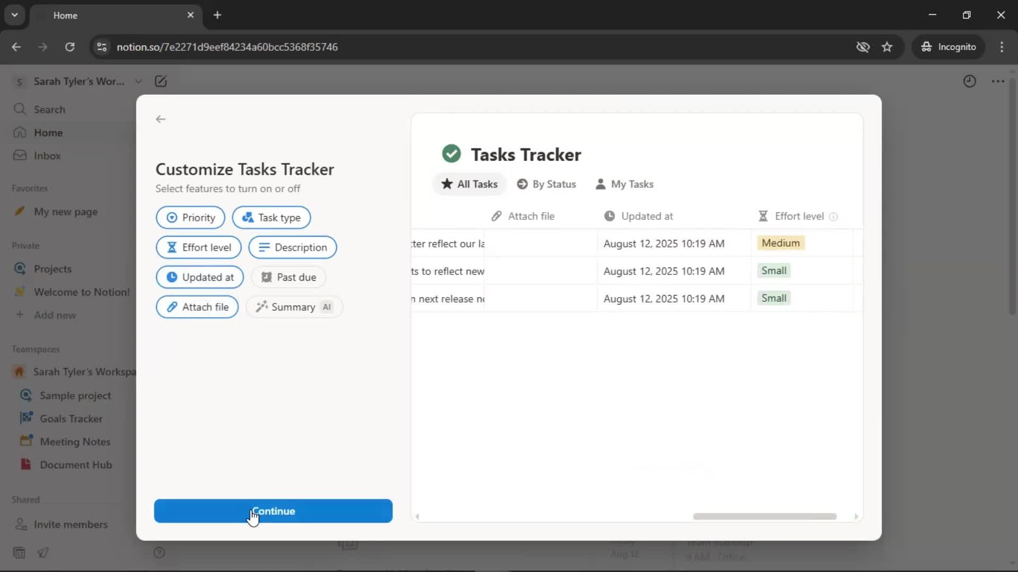This screenshot has height=572, width=1018.
Task: Switch to the My Tasks view tab
Action: click(x=625, y=184)
